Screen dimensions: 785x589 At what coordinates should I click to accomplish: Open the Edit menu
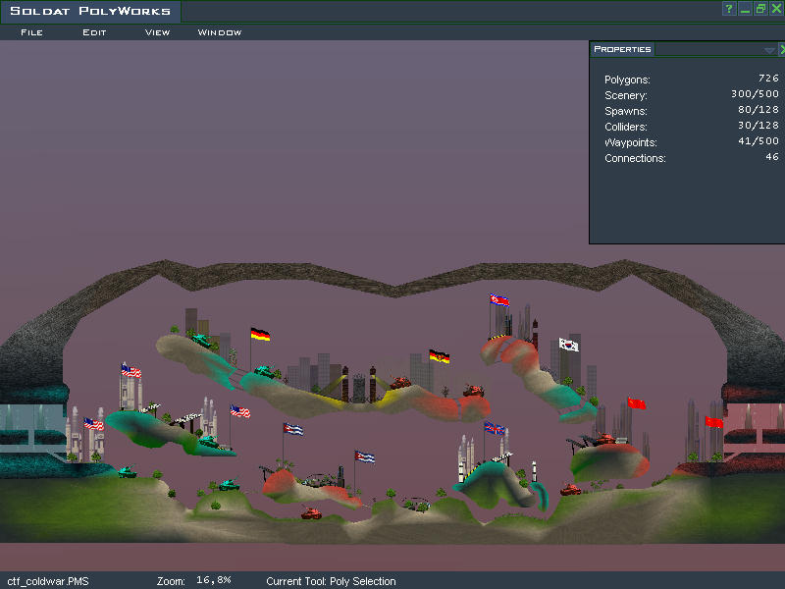(x=94, y=32)
